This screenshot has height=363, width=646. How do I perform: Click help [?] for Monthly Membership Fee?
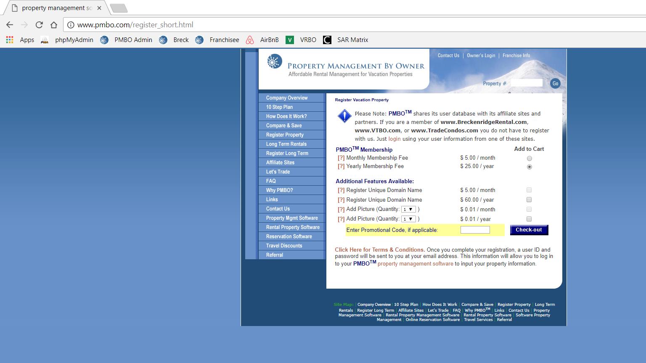[x=341, y=158]
